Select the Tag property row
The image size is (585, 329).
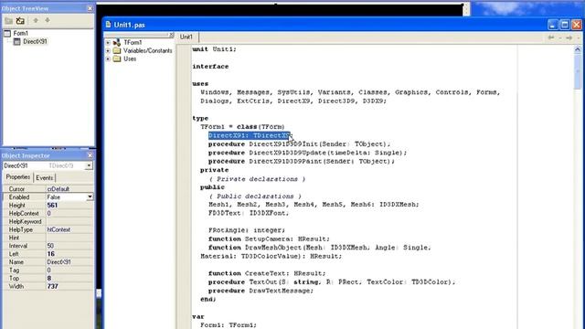pyautogui.click(x=48, y=271)
